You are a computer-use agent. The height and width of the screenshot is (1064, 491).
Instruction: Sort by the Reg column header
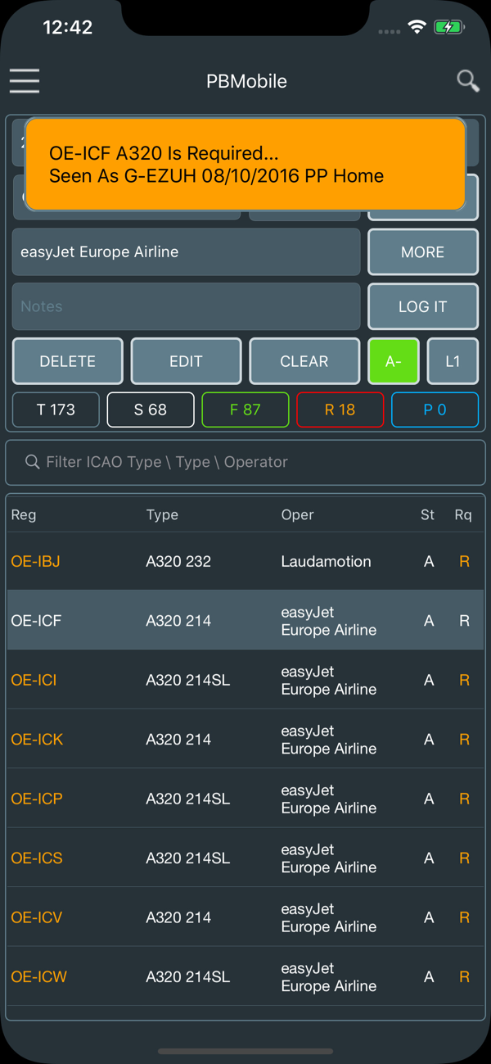(24, 515)
